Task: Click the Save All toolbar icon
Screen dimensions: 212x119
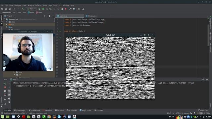Action: pos(6,9)
